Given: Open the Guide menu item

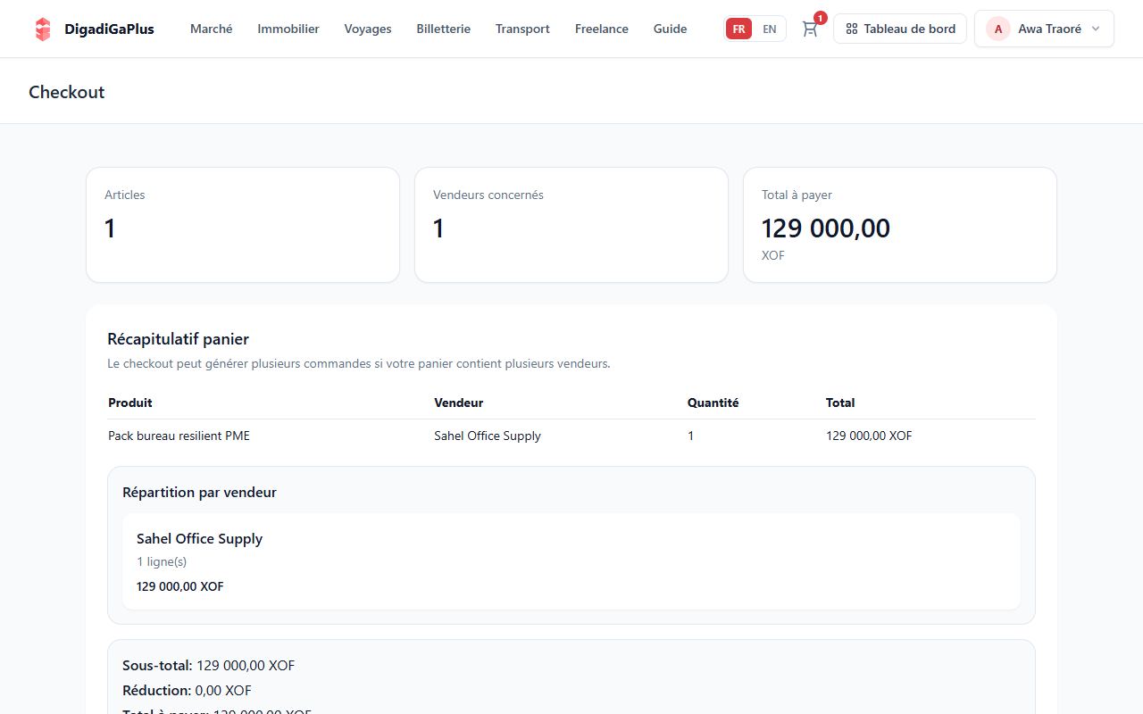Looking at the screenshot, I should tap(671, 29).
